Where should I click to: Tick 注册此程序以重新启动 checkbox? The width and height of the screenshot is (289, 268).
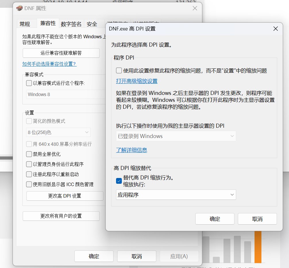point(29,174)
